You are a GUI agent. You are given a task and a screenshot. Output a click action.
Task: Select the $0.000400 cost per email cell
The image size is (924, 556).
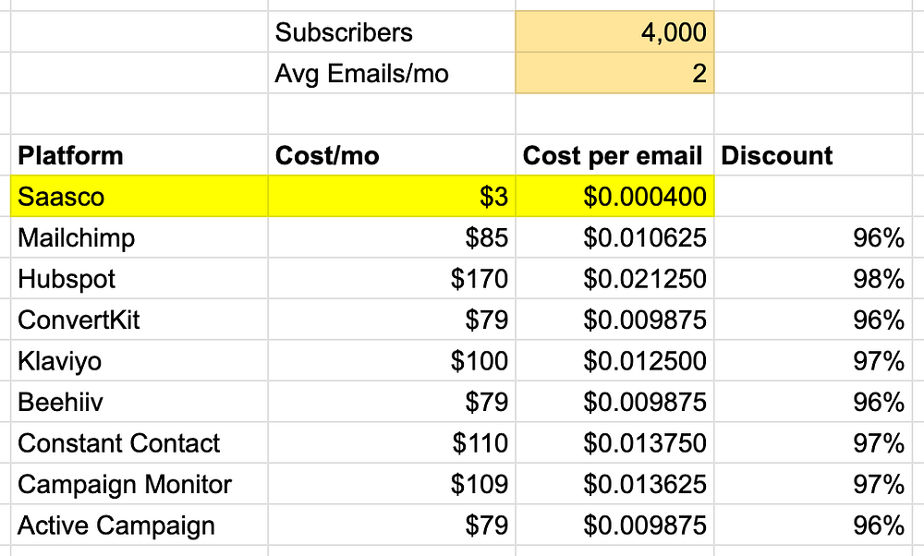coord(614,196)
